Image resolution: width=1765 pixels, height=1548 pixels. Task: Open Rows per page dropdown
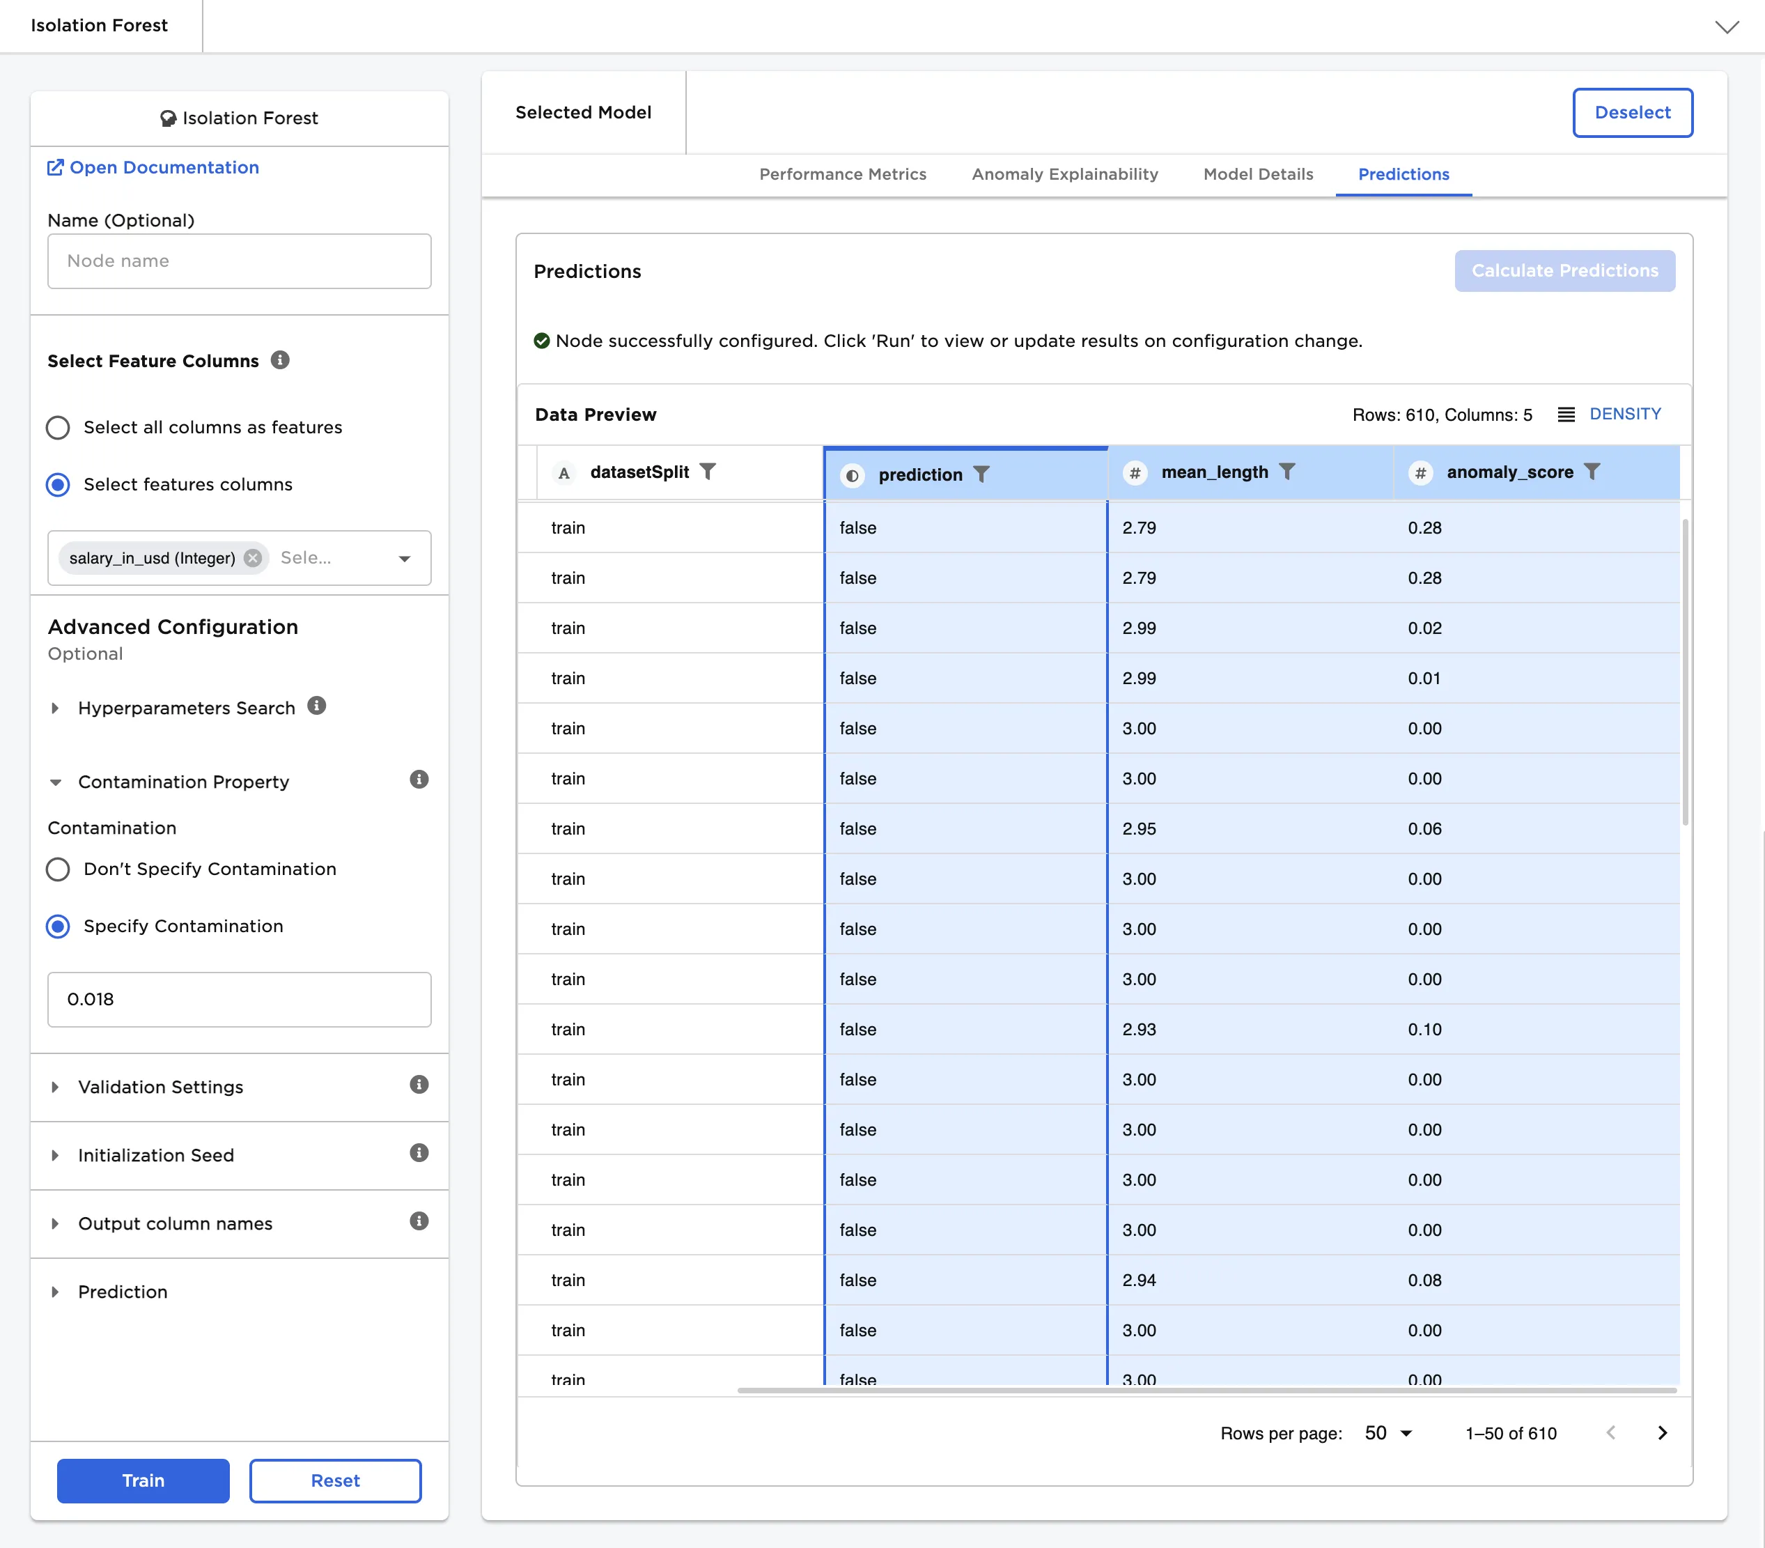(1387, 1433)
